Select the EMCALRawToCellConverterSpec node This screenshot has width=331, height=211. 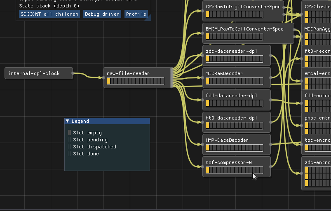(248, 33)
